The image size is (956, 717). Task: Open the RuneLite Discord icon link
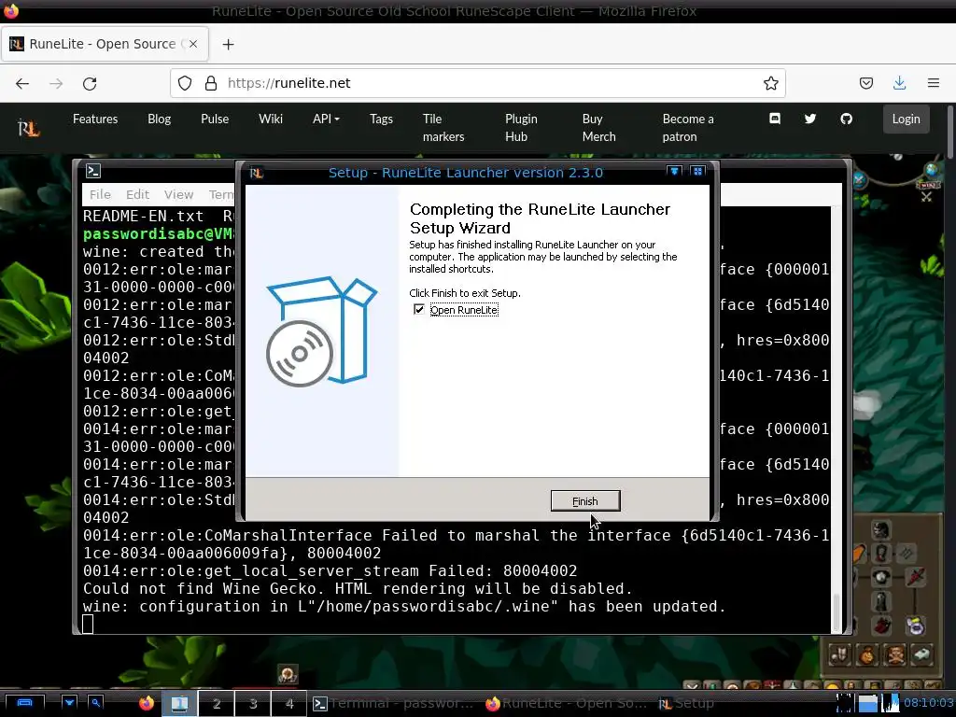[775, 119]
